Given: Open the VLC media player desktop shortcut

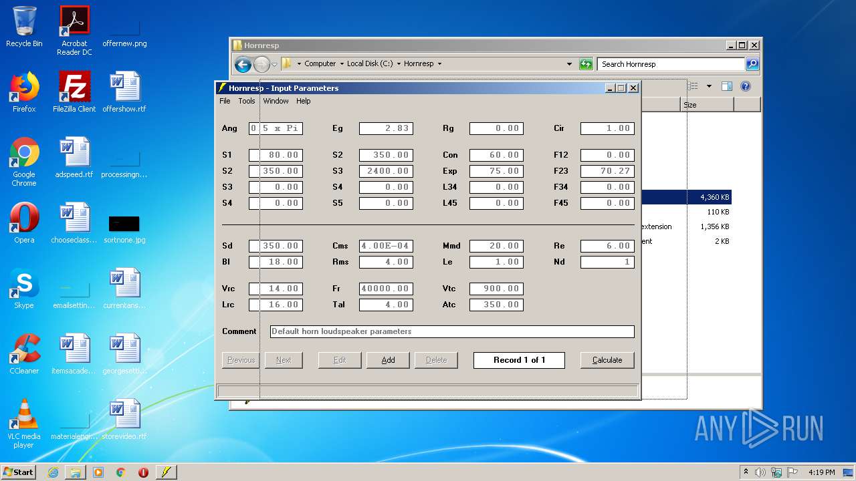Looking at the screenshot, I should tap(24, 424).
